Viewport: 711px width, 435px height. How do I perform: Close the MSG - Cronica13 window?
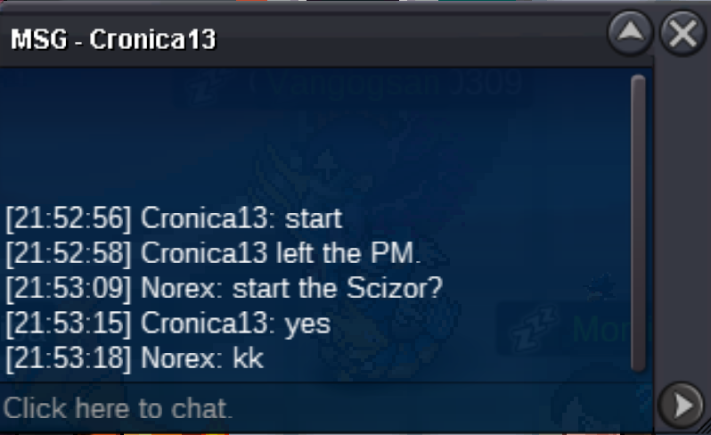[x=682, y=33]
